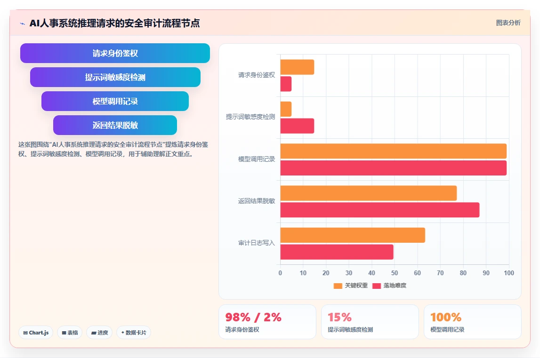Screen dimensions: 540x358
Task: Click the Chart.js tag chip
Action: (x=36, y=333)
